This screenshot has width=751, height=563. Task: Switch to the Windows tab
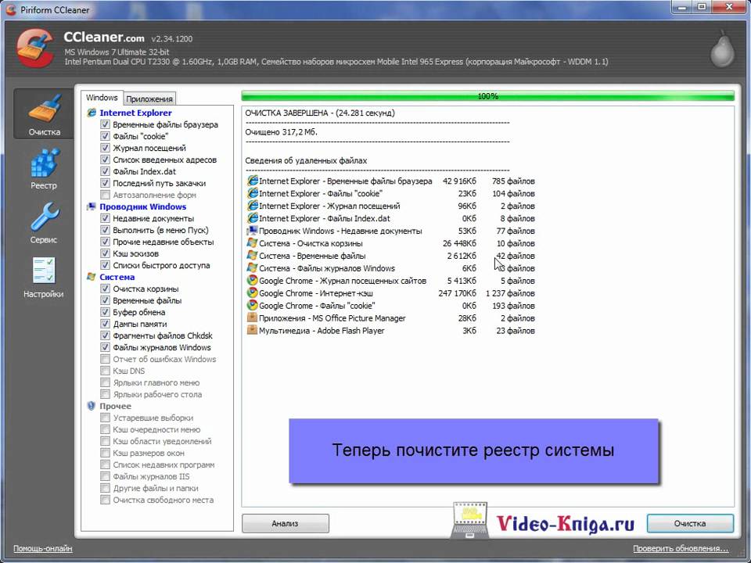pyautogui.click(x=102, y=98)
